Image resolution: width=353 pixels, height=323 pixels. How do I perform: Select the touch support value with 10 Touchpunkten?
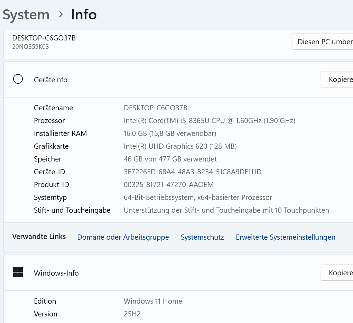coord(226,210)
